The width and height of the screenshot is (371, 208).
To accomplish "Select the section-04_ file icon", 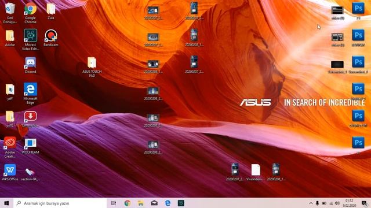I will 30,172.
